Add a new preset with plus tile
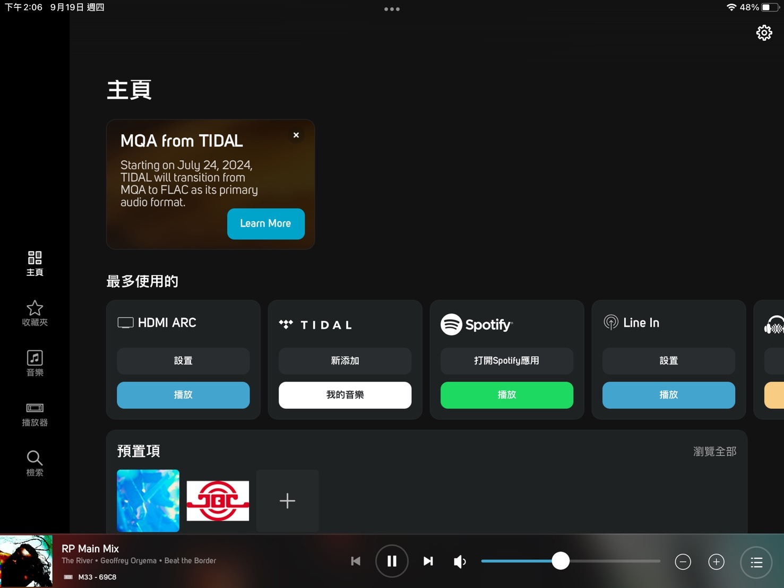 tap(287, 500)
